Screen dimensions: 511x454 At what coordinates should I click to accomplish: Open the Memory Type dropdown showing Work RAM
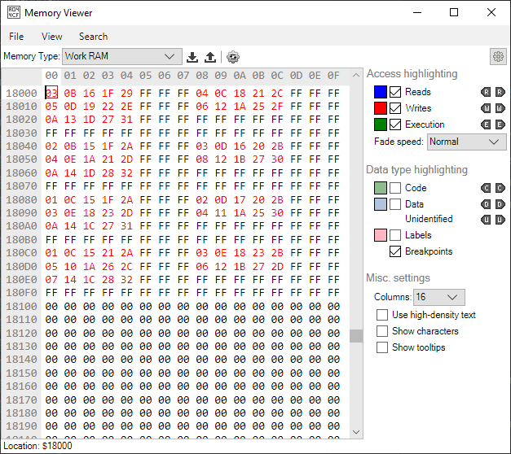point(122,57)
